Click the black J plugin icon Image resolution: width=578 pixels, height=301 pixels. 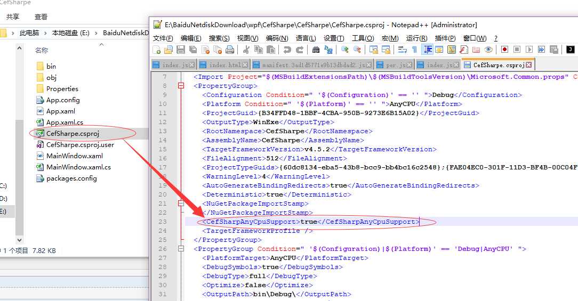click(x=570, y=50)
